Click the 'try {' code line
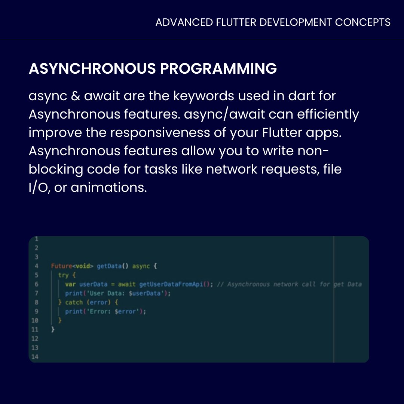Viewport: 404px width, 404px height. [67, 275]
